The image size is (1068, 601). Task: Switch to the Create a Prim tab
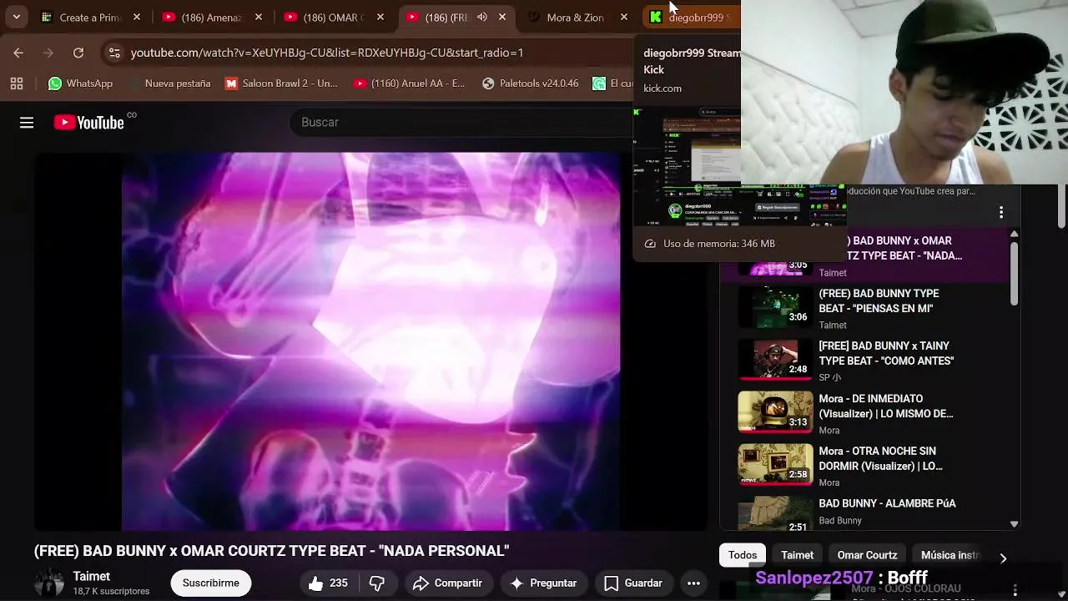89,17
